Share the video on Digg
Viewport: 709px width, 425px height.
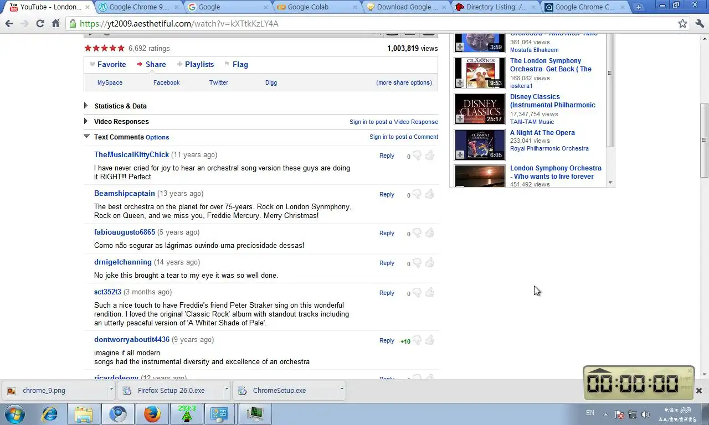[x=271, y=82]
